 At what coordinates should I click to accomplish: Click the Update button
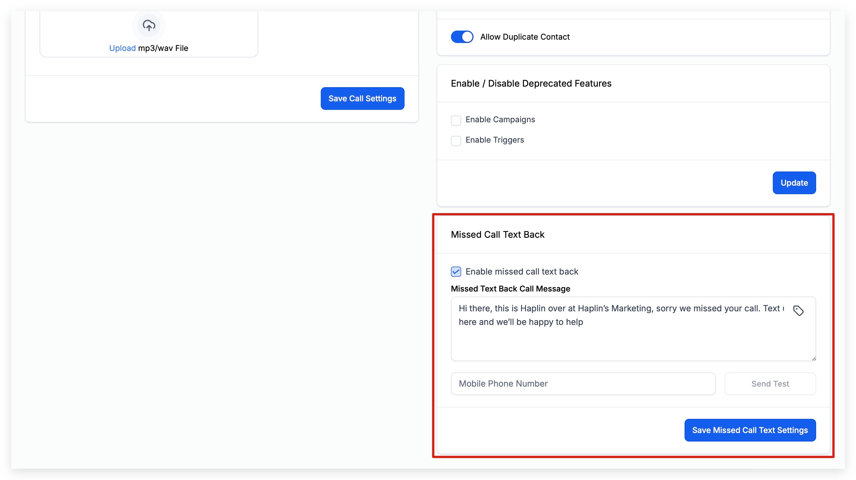794,183
